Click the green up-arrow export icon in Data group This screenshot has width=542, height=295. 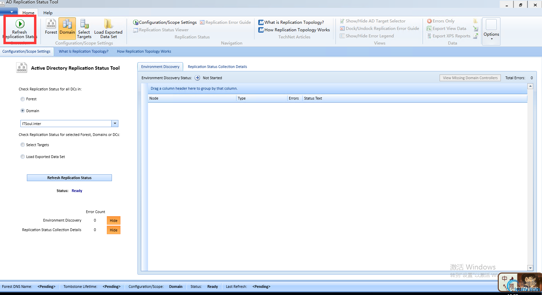point(476,36)
